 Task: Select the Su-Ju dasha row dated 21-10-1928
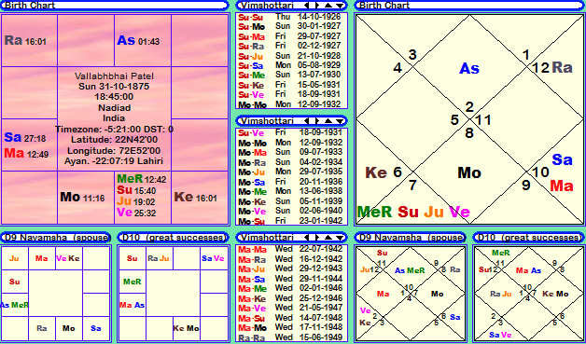pyautogui.click(x=289, y=56)
